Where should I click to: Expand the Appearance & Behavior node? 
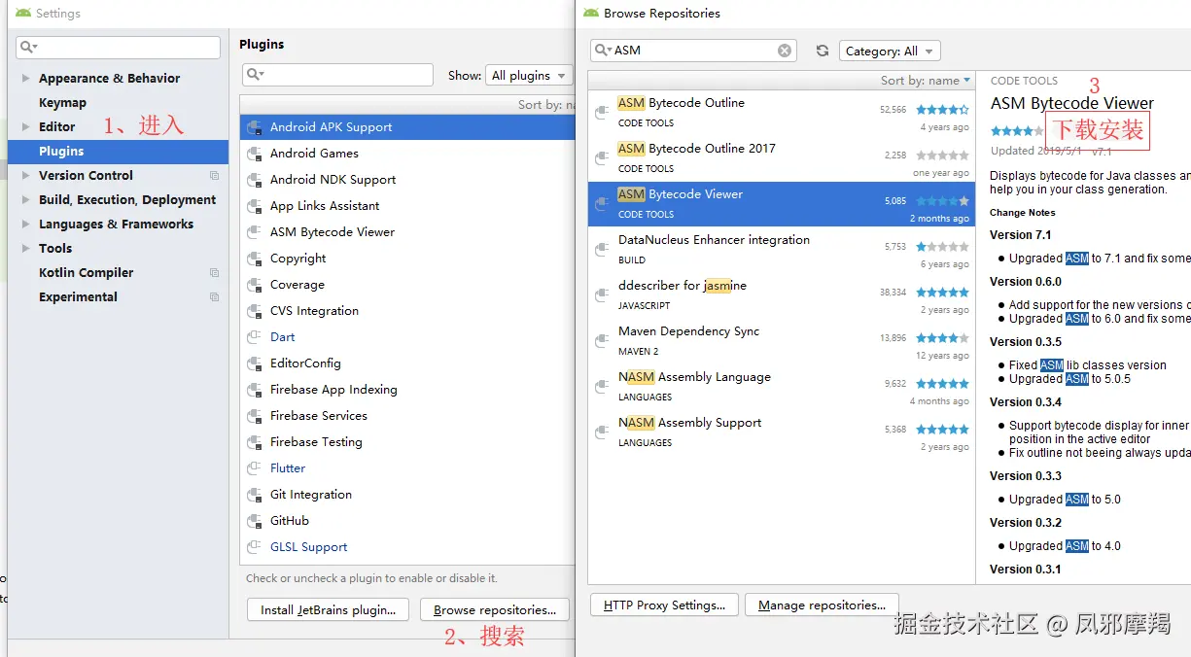[x=25, y=79]
